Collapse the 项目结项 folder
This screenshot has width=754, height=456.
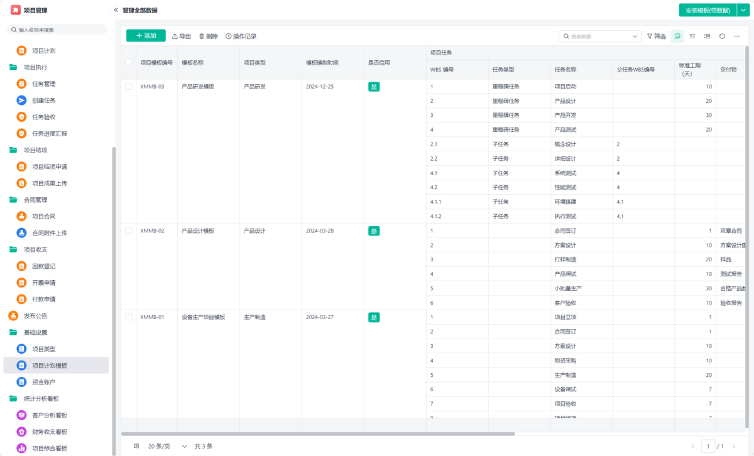click(x=28, y=150)
